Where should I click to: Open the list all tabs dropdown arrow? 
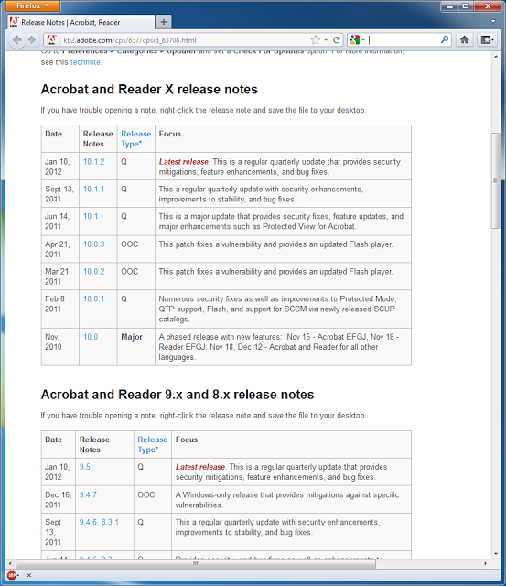click(x=493, y=22)
